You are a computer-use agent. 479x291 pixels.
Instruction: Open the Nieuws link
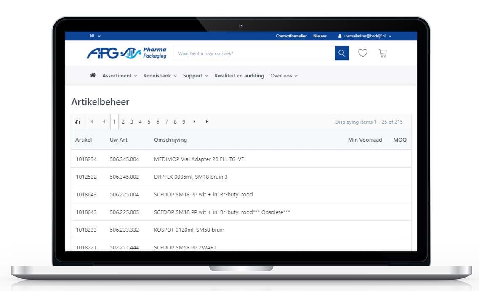[320, 36]
